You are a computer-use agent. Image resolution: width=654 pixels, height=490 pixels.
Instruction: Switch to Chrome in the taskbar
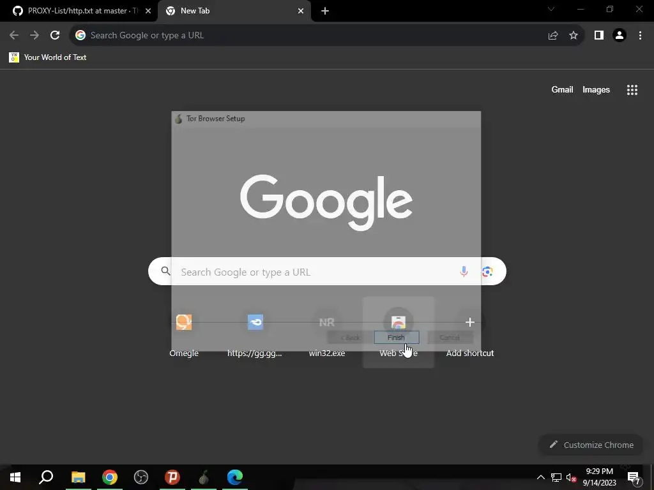(x=110, y=477)
